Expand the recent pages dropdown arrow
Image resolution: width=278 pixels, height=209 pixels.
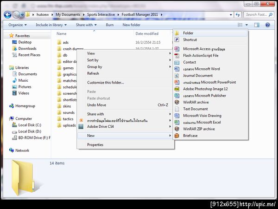[22, 15]
